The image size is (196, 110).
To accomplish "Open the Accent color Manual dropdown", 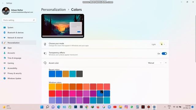I will click(155, 63).
